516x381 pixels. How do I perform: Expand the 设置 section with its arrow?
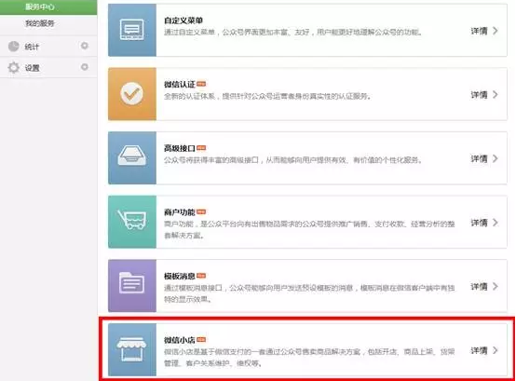coord(85,67)
